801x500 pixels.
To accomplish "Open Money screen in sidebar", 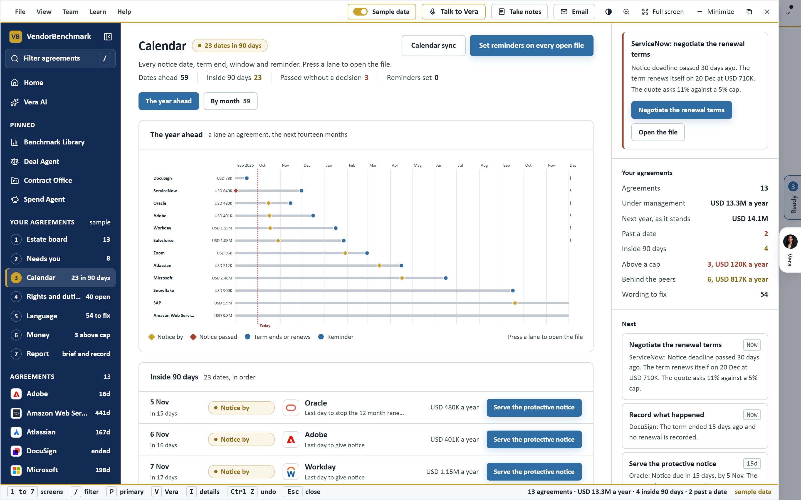I will point(60,335).
